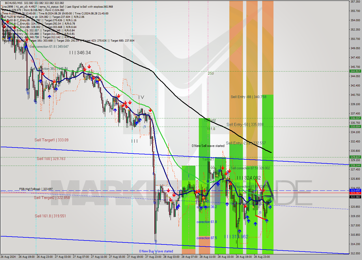
Task: Select the 'Sell Entry -50 | 335.888' label
Action: pos(245,124)
